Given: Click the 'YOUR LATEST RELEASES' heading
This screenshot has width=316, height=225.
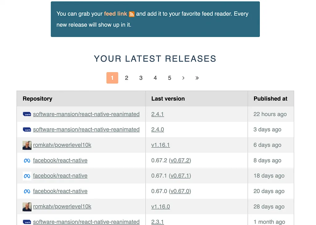Looking at the screenshot, I should [x=155, y=59].
